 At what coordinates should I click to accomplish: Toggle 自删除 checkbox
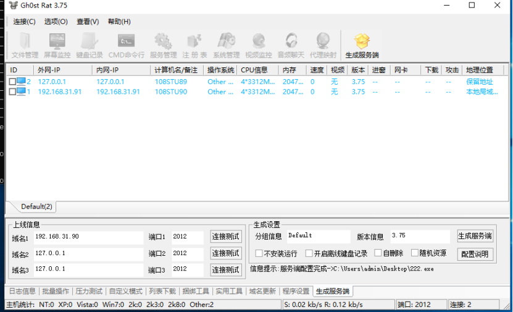[x=378, y=253]
